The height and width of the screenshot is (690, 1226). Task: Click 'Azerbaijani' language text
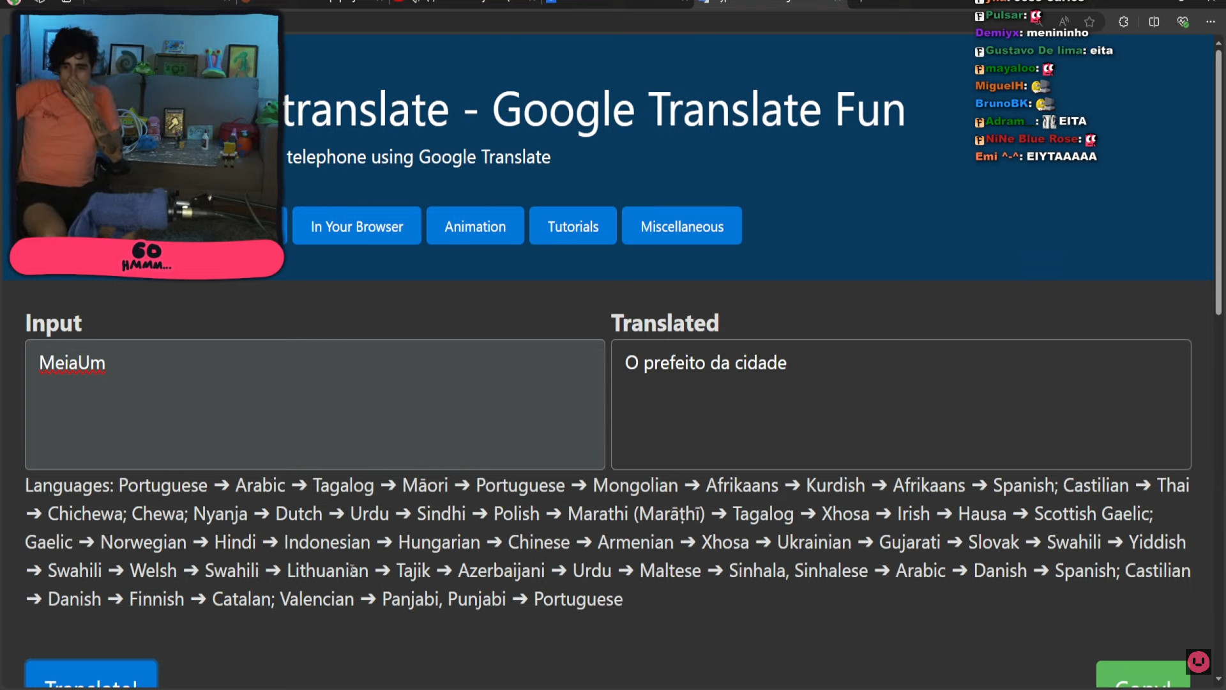point(501,571)
